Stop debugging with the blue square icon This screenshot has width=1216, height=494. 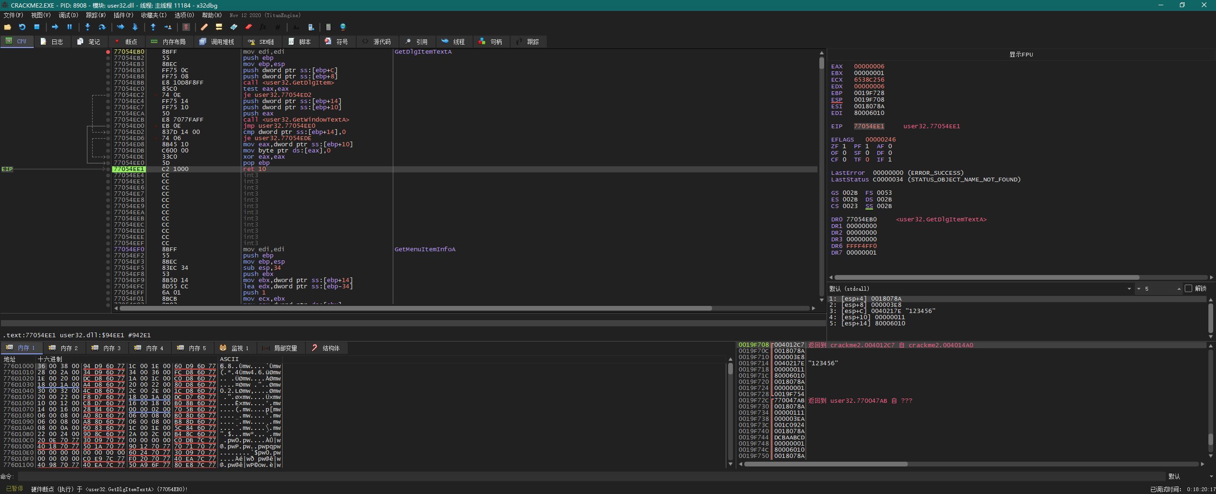[x=37, y=27]
